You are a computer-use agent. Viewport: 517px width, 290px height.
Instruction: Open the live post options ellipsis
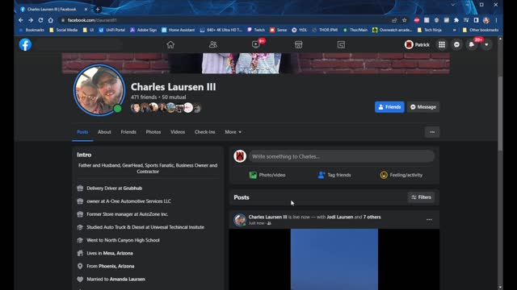[429, 219]
